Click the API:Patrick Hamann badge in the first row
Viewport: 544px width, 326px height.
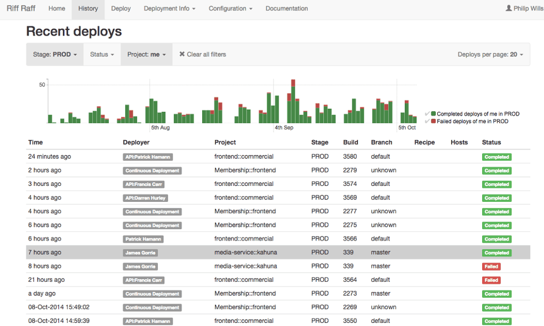pyautogui.click(x=148, y=157)
